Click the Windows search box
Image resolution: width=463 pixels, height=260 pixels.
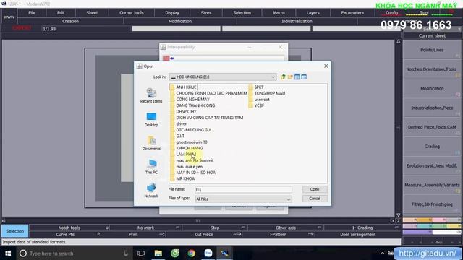tap(74, 253)
